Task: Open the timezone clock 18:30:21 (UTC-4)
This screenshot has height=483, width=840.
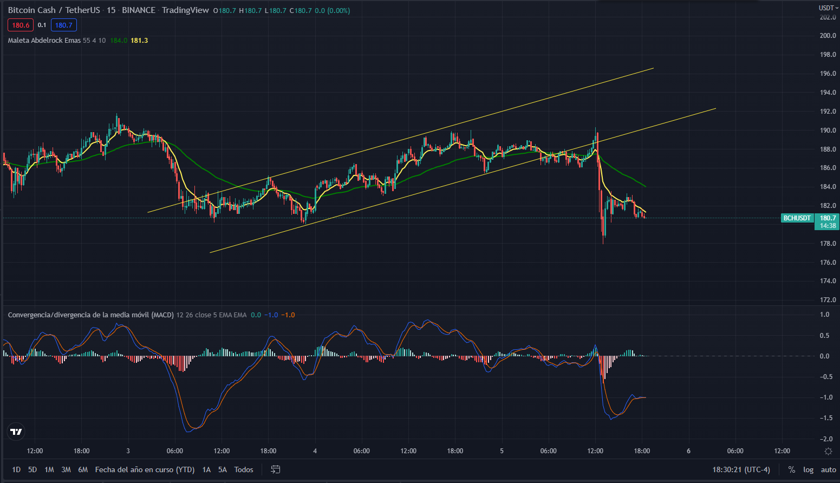Action: (741, 469)
